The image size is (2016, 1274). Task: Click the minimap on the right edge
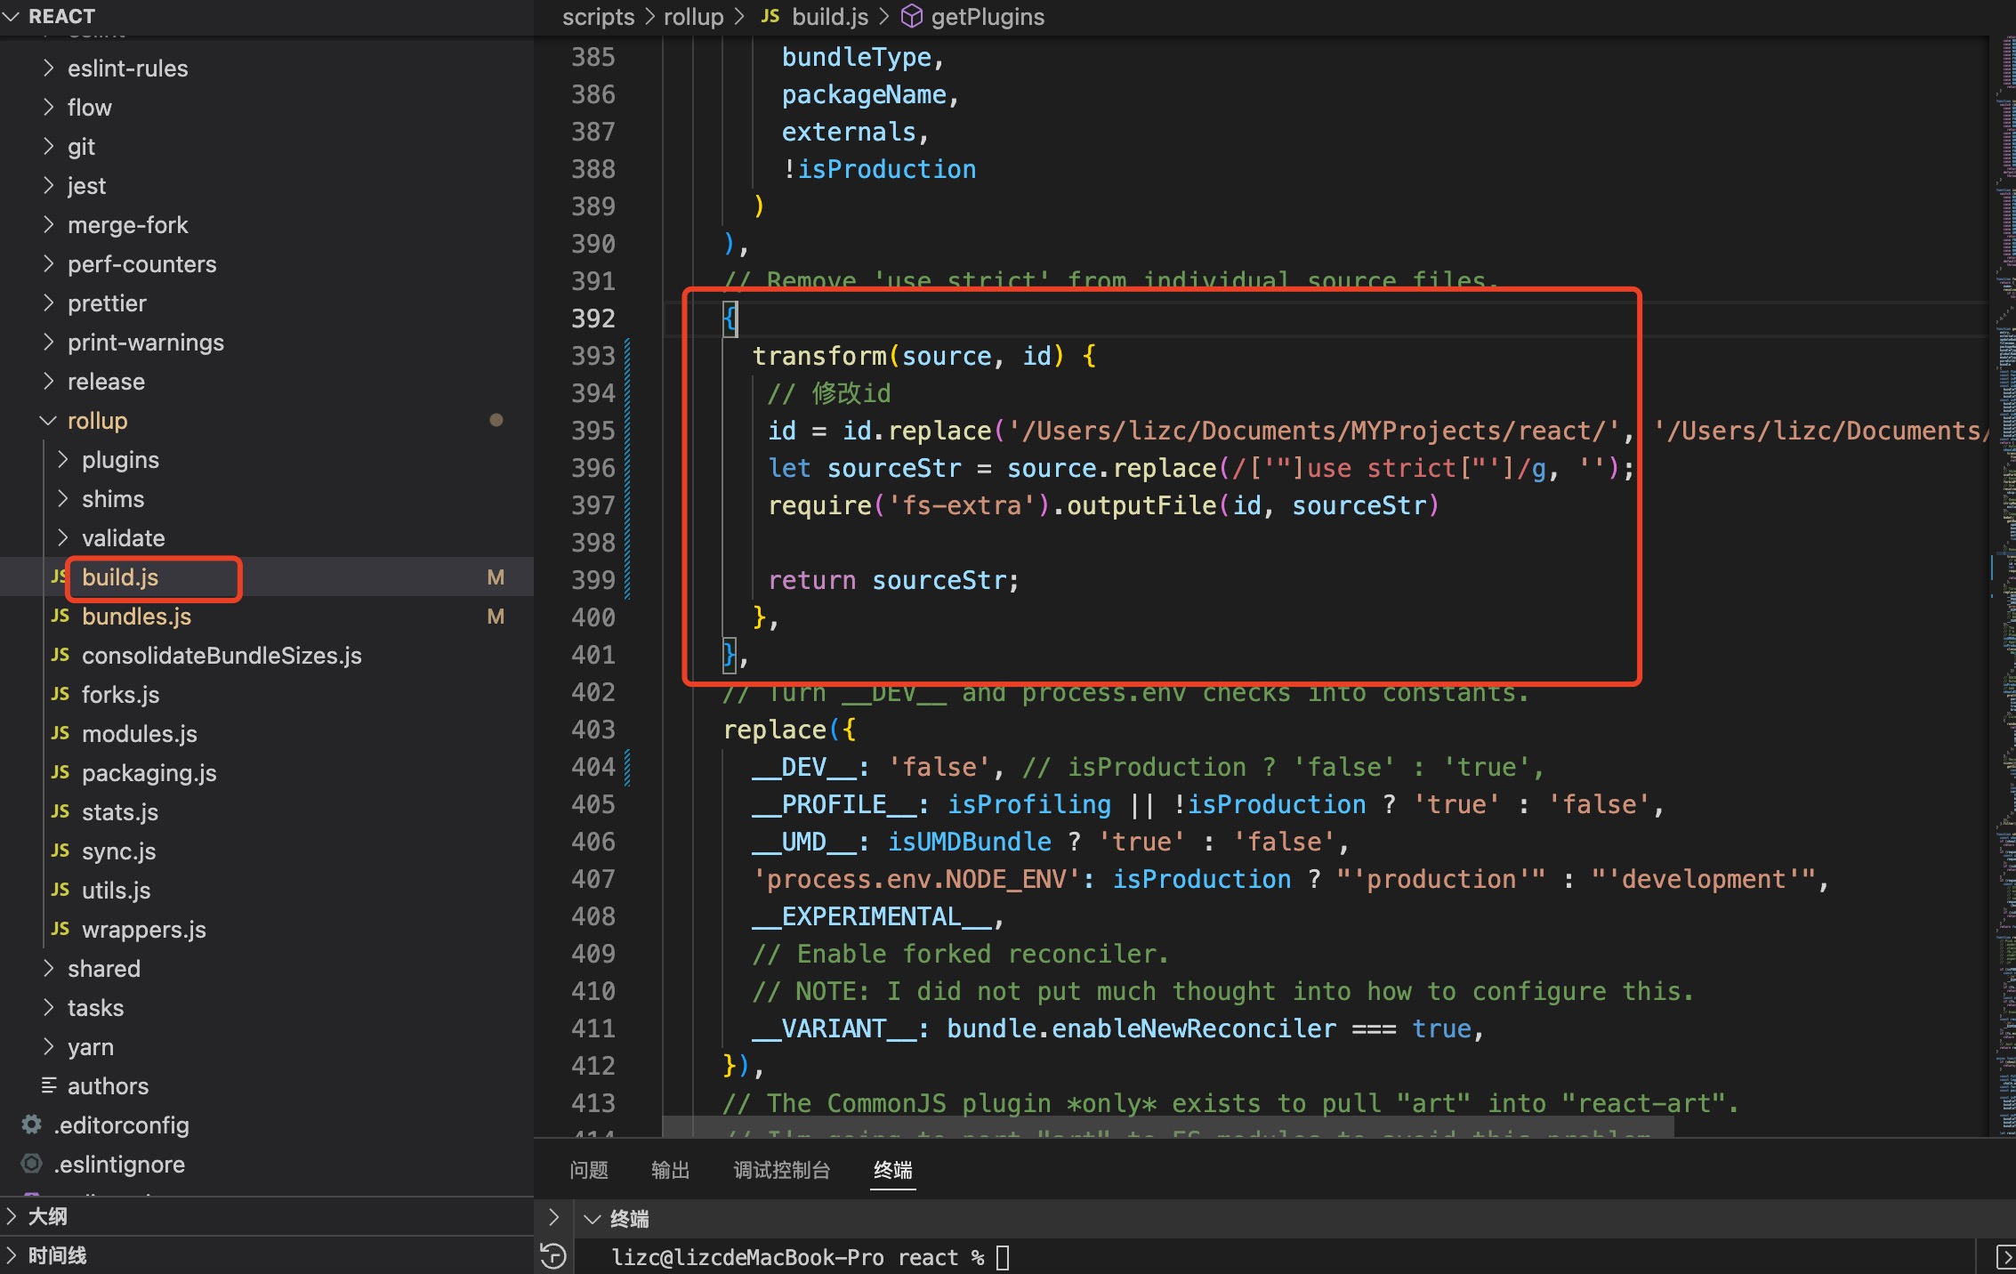click(x=2003, y=534)
